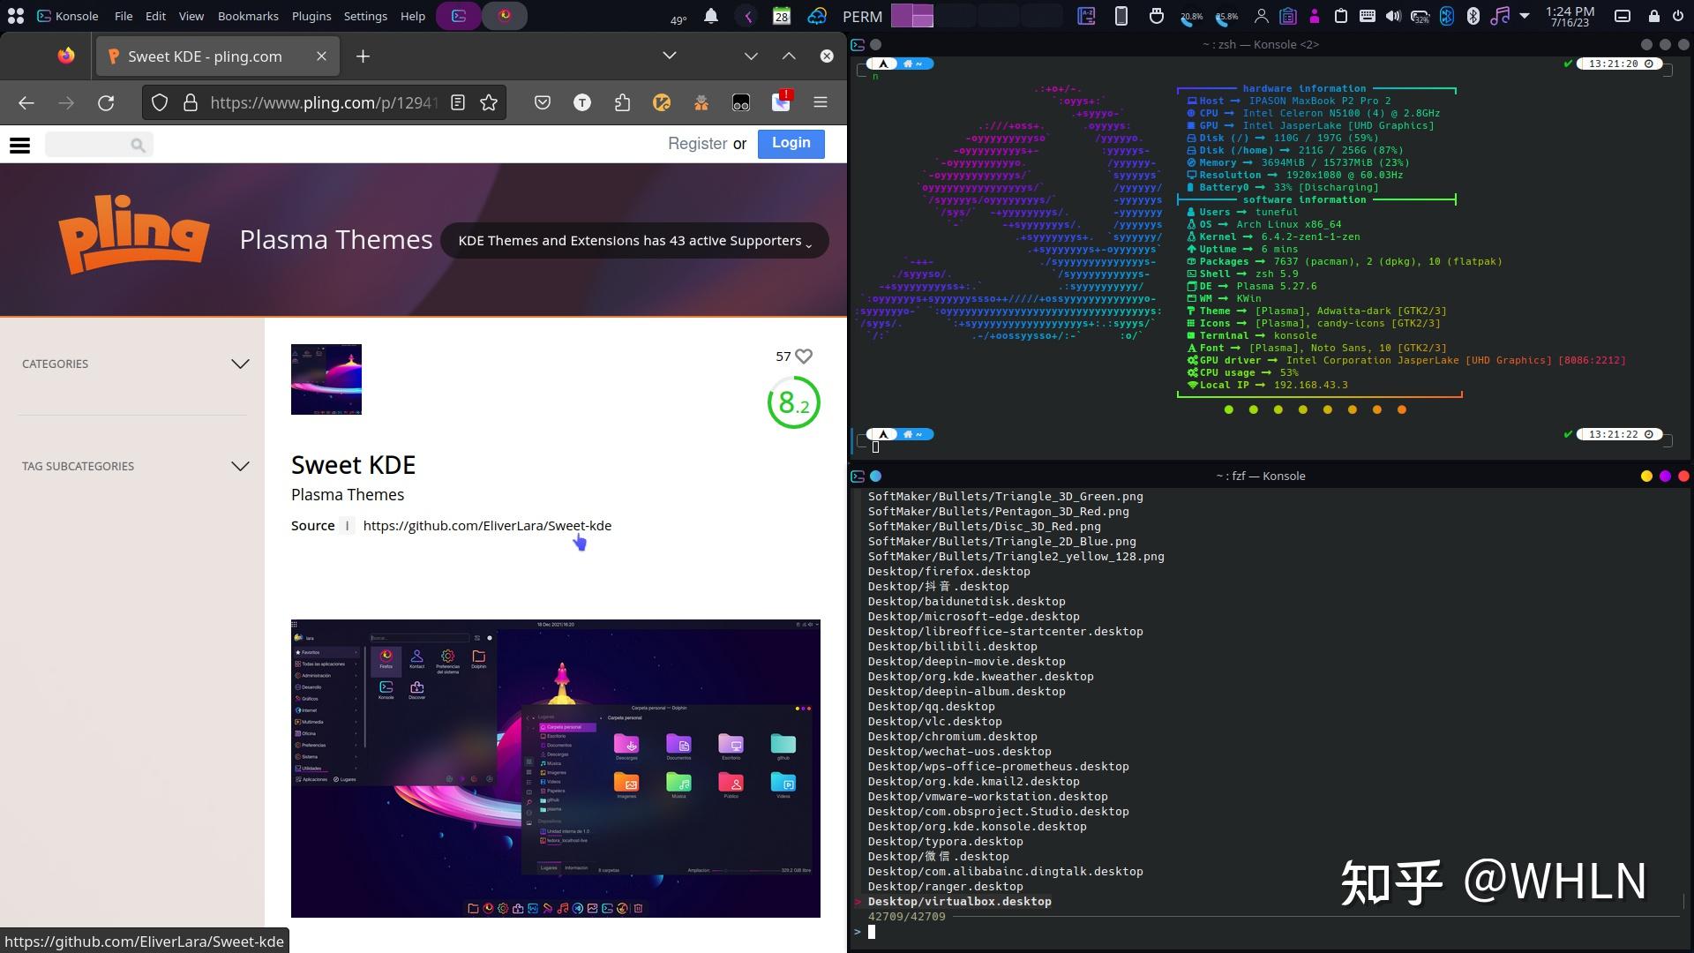Viewport: 1694px width, 953px height.
Task: Open the GitHub Sweet-kde source link
Action: pyautogui.click(x=487, y=526)
